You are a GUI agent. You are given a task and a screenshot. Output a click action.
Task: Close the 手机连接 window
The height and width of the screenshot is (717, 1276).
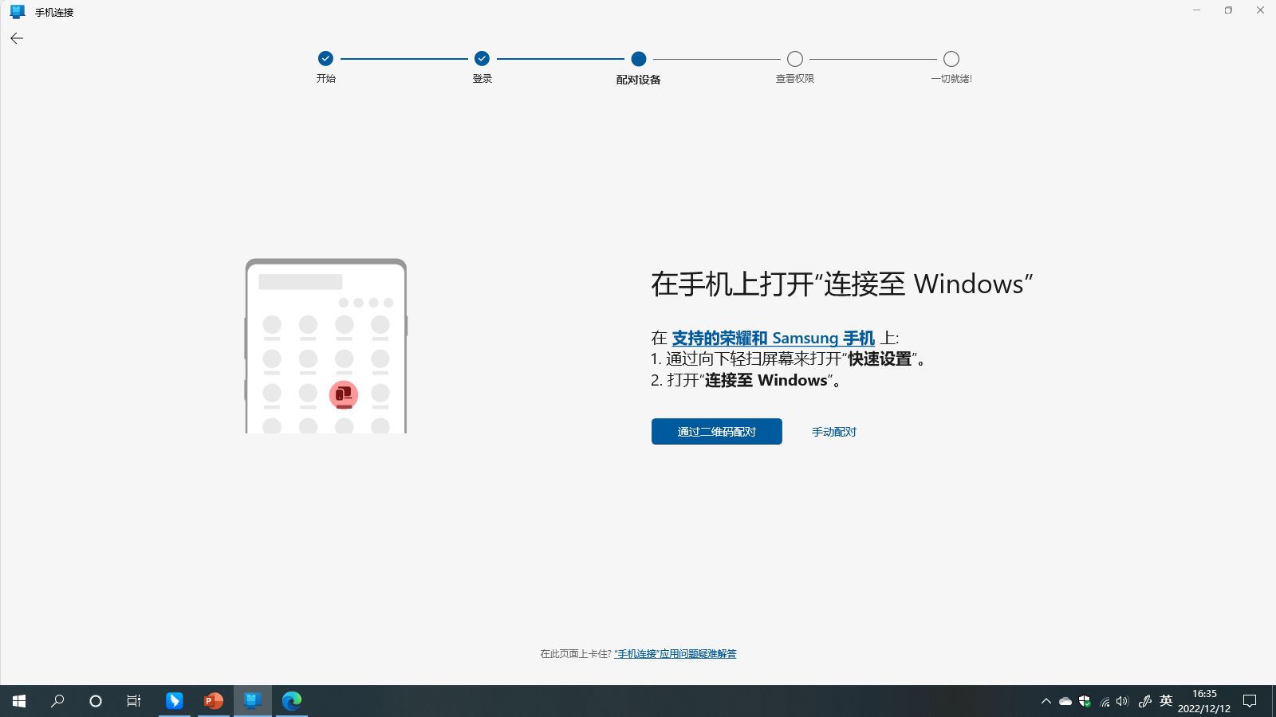pos(1260,10)
